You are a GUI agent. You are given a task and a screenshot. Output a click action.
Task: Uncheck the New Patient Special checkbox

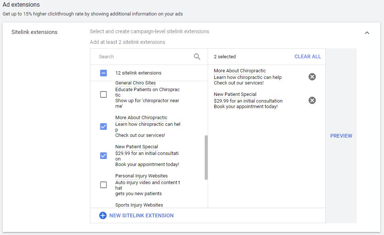click(104, 156)
